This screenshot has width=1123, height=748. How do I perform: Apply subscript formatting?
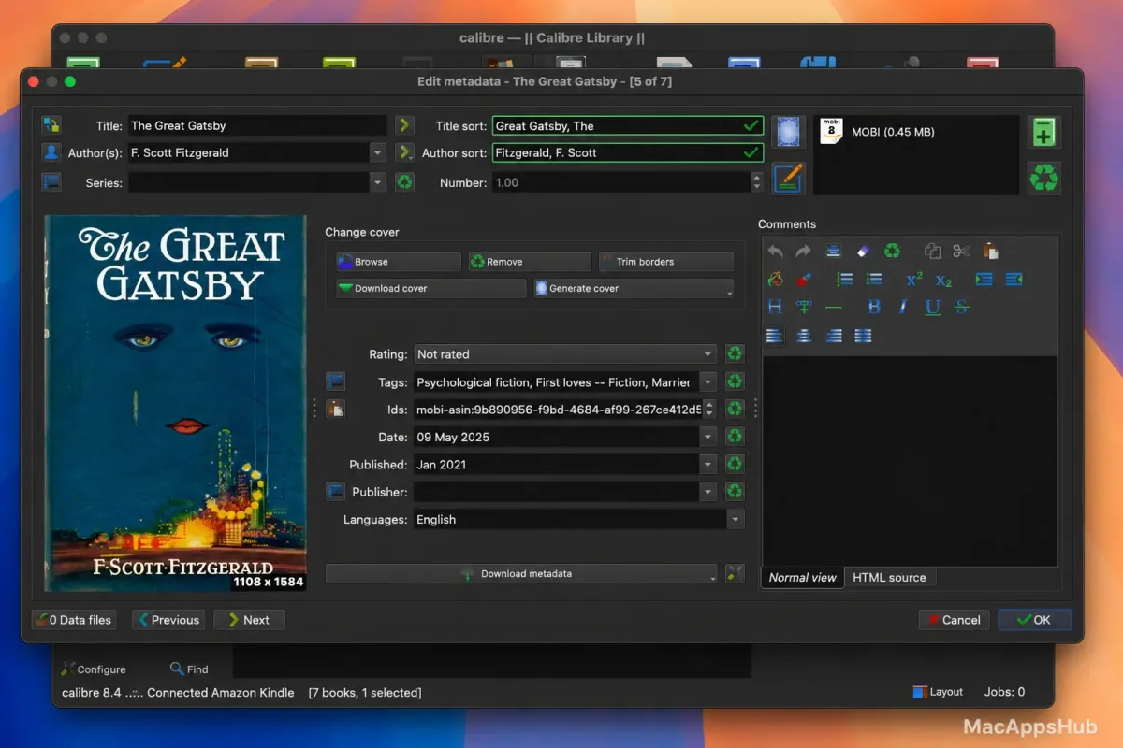tap(943, 279)
